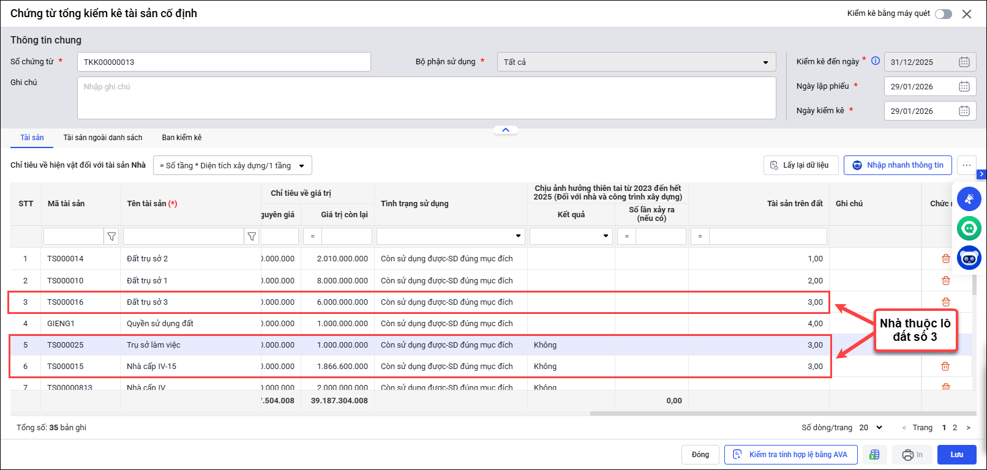
Task: Open the three-dots more options button
Action: [x=966, y=165]
